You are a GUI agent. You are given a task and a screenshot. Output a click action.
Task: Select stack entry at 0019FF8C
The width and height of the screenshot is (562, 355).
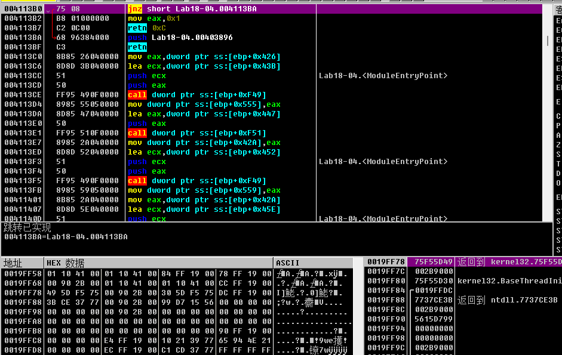pos(463,310)
